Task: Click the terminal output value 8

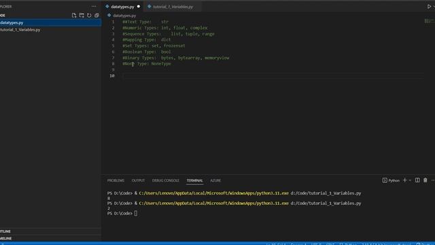Action: pos(109,198)
